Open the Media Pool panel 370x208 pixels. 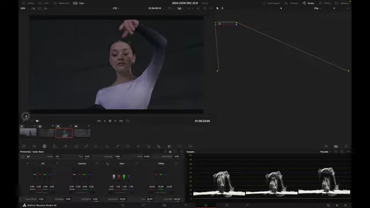(x=62, y=3)
